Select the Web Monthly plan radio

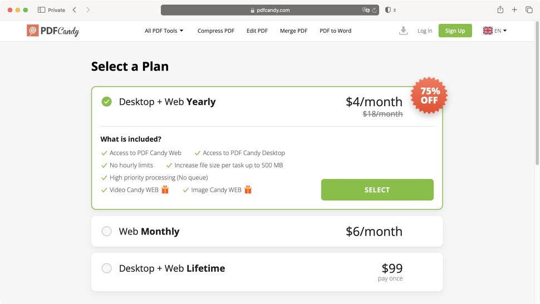tap(106, 231)
